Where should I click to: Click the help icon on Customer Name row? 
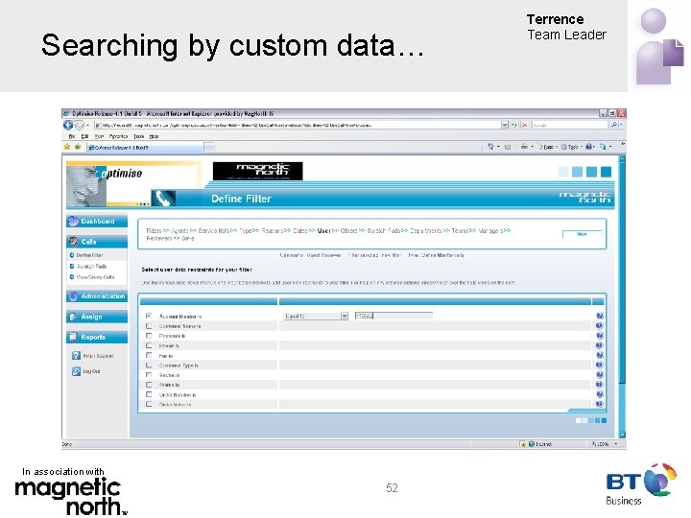pos(599,325)
